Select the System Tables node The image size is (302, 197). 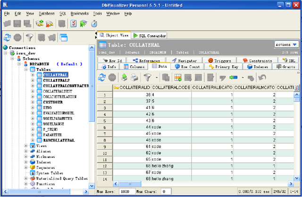click(50, 173)
